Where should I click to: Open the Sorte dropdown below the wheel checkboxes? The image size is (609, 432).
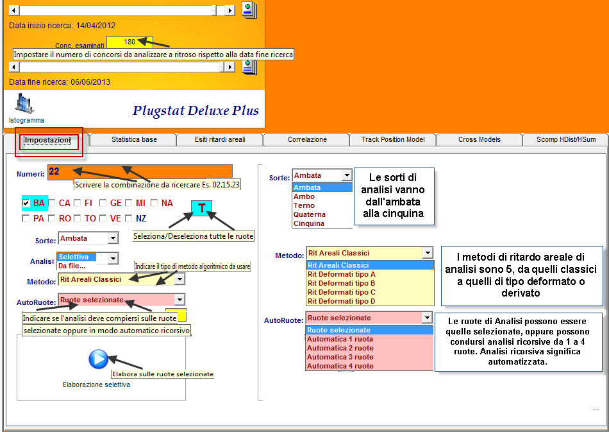point(113,238)
